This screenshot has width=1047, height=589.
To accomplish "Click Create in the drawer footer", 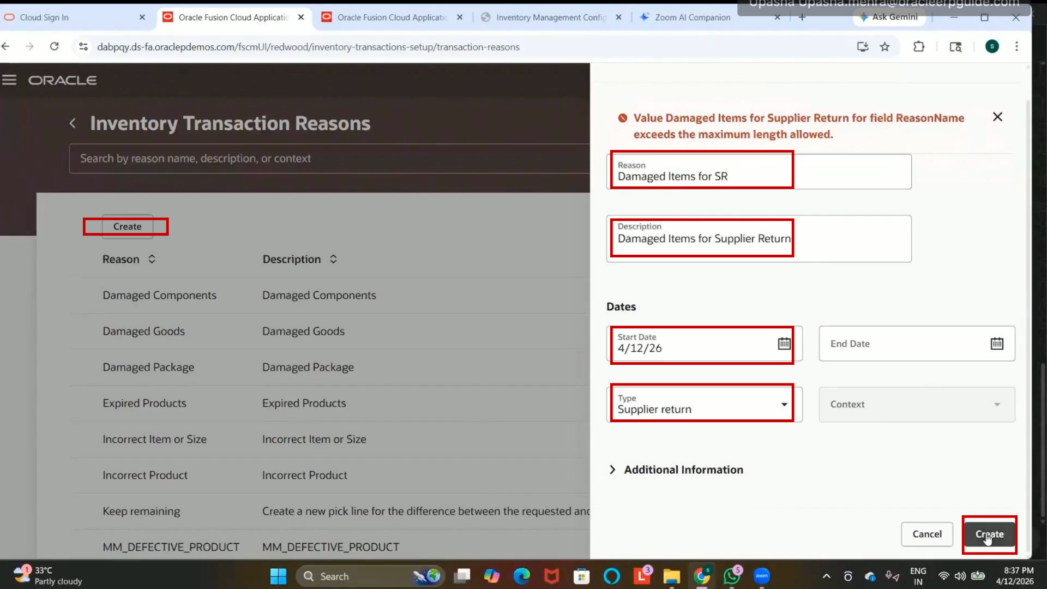I will [x=989, y=534].
